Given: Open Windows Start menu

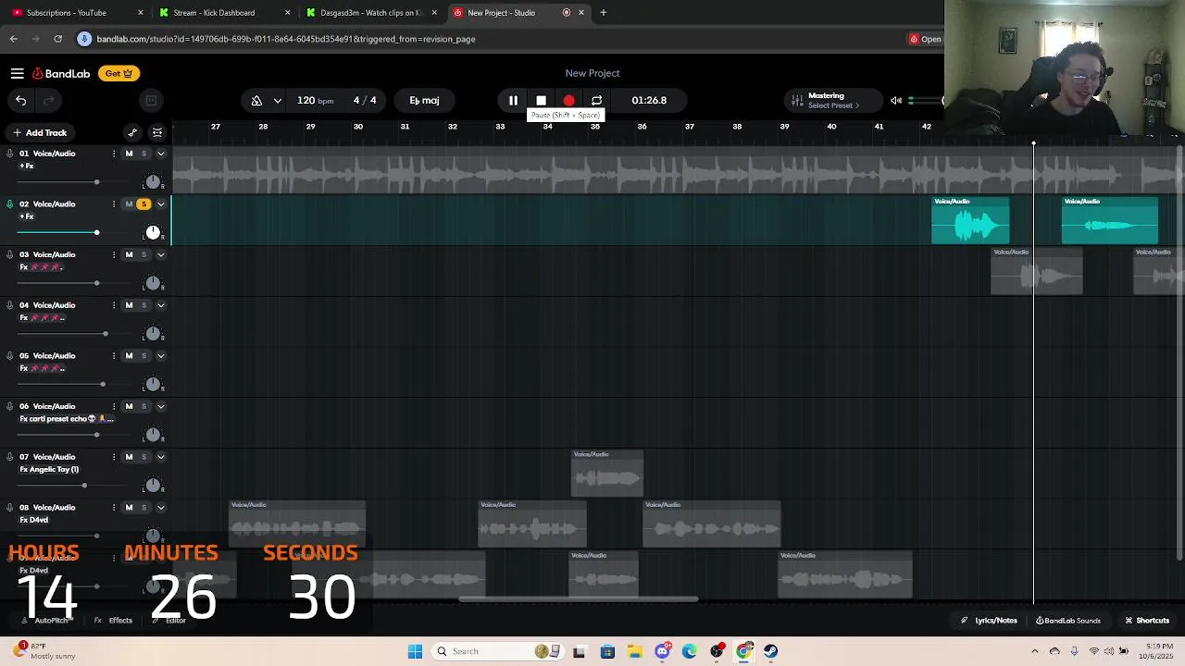Looking at the screenshot, I should coord(415,651).
